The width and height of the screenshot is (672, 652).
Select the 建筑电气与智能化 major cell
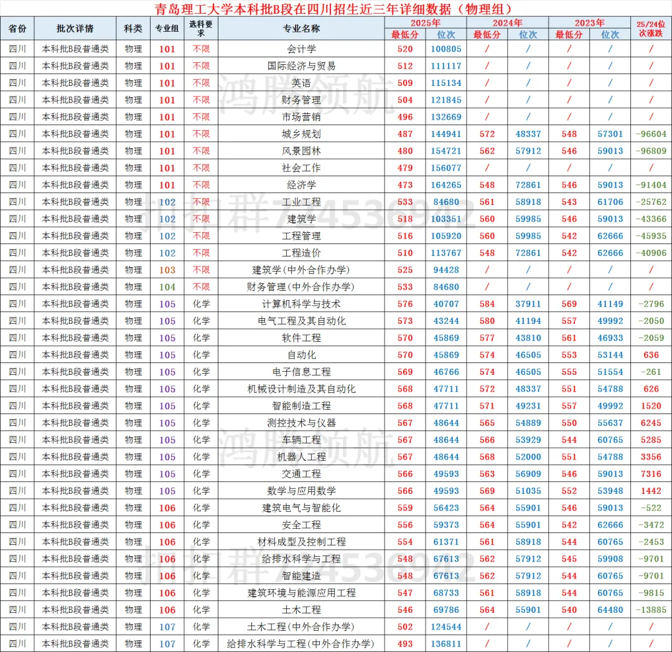(301, 508)
